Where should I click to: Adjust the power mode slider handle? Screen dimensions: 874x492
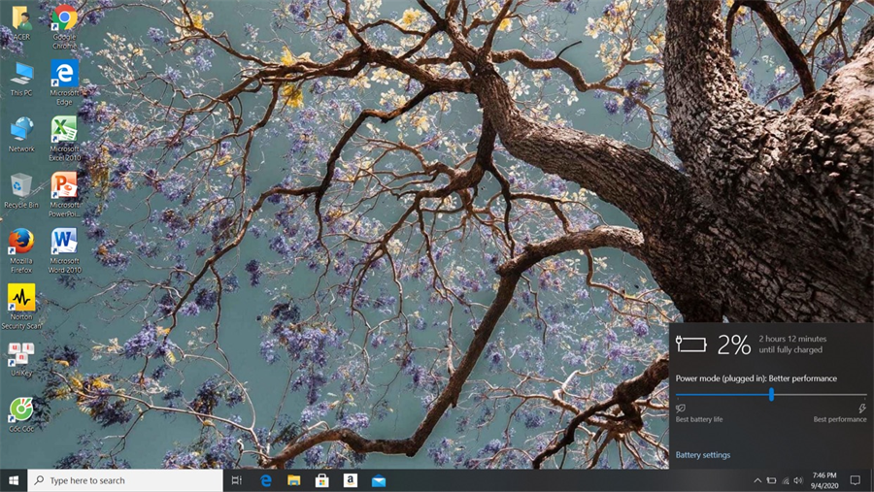click(x=771, y=395)
